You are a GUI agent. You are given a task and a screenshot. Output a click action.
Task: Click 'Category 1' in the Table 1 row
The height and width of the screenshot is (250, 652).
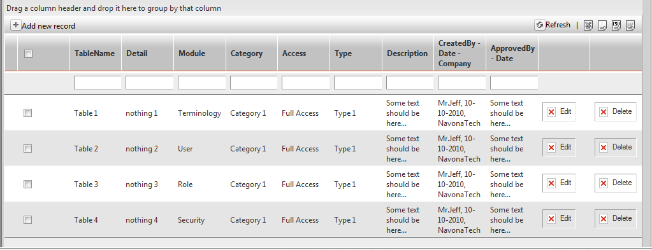click(248, 113)
